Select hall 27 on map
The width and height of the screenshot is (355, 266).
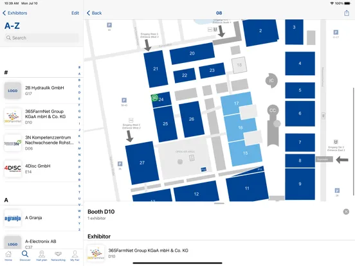(x=142, y=163)
